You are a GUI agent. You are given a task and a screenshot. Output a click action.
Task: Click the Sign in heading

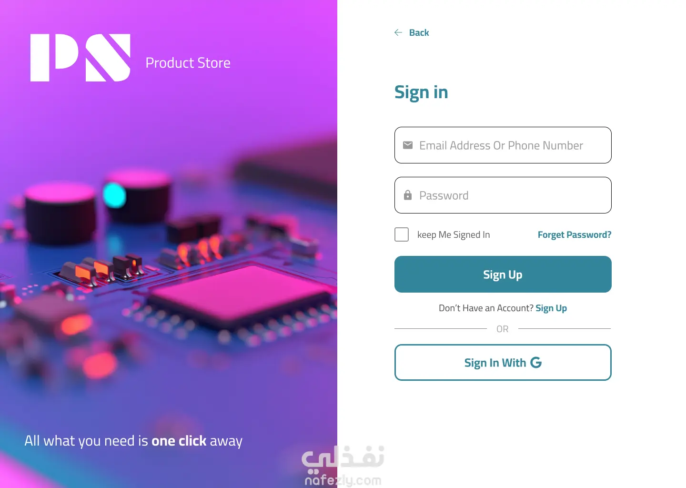(421, 92)
